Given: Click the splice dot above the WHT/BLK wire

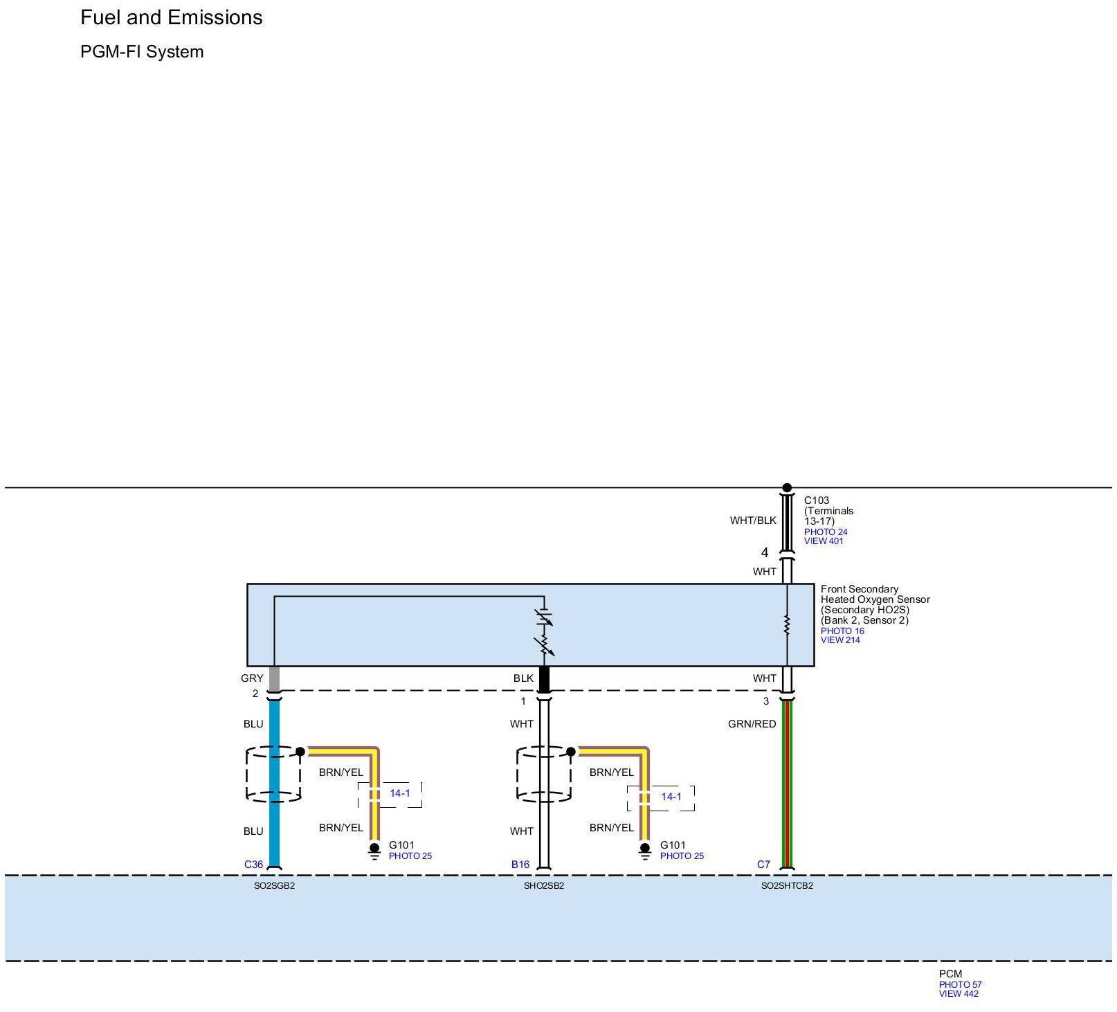Looking at the screenshot, I should 787,488.
